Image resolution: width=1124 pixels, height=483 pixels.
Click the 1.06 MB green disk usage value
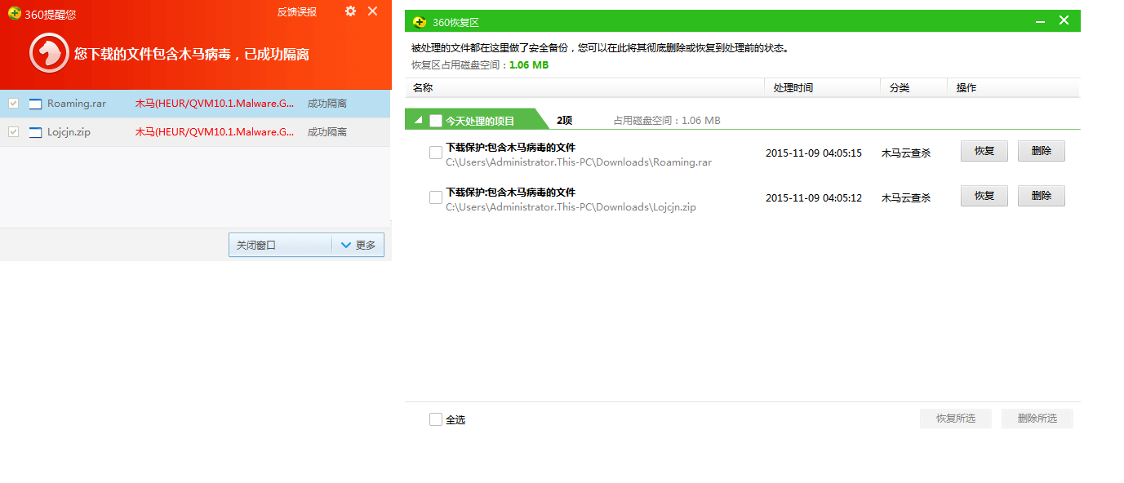(529, 64)
